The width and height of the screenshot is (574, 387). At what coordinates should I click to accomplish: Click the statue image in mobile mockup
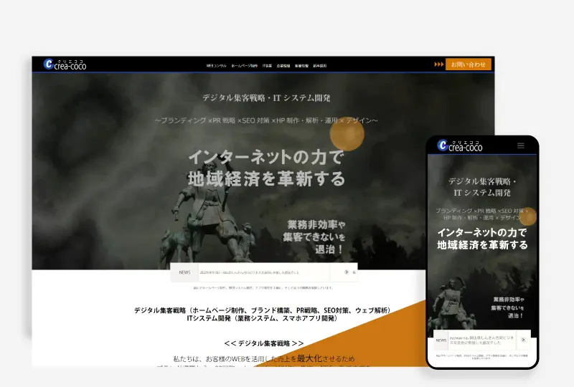pos(452,304)
